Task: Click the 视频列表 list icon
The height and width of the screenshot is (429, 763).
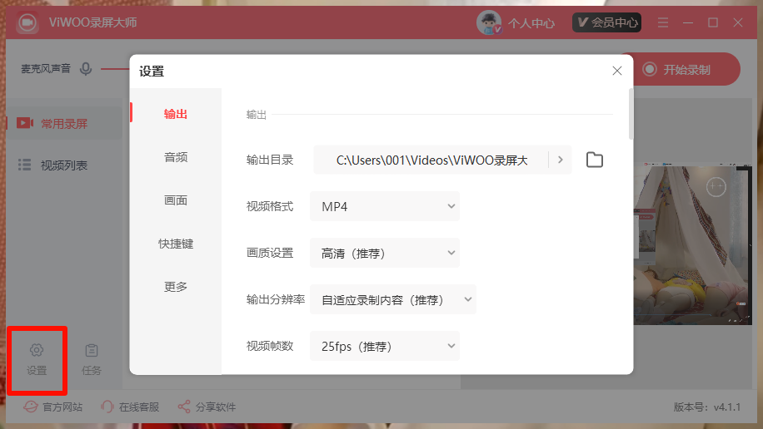Action: click(24, 165)
